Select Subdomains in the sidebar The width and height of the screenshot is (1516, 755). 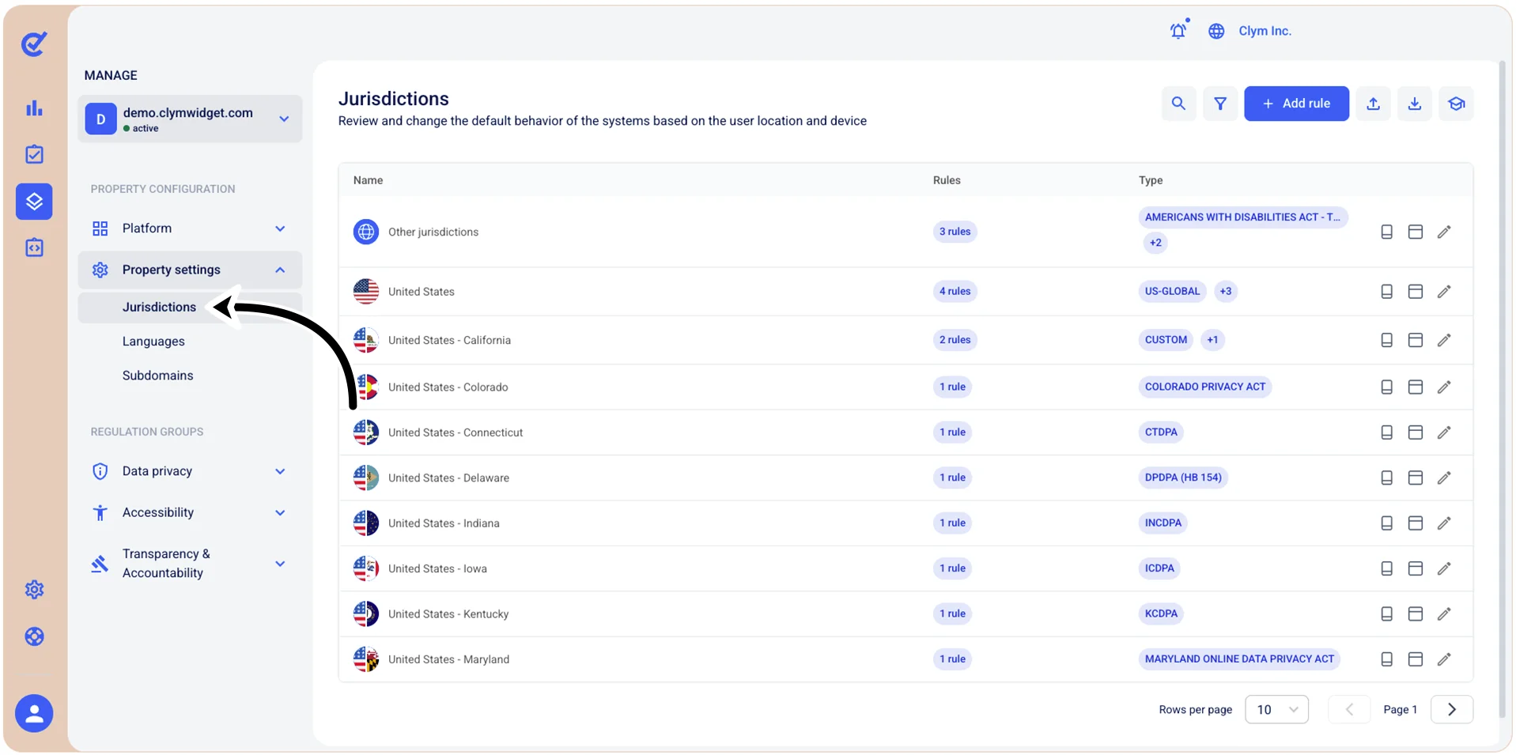[x=157, y=376]
